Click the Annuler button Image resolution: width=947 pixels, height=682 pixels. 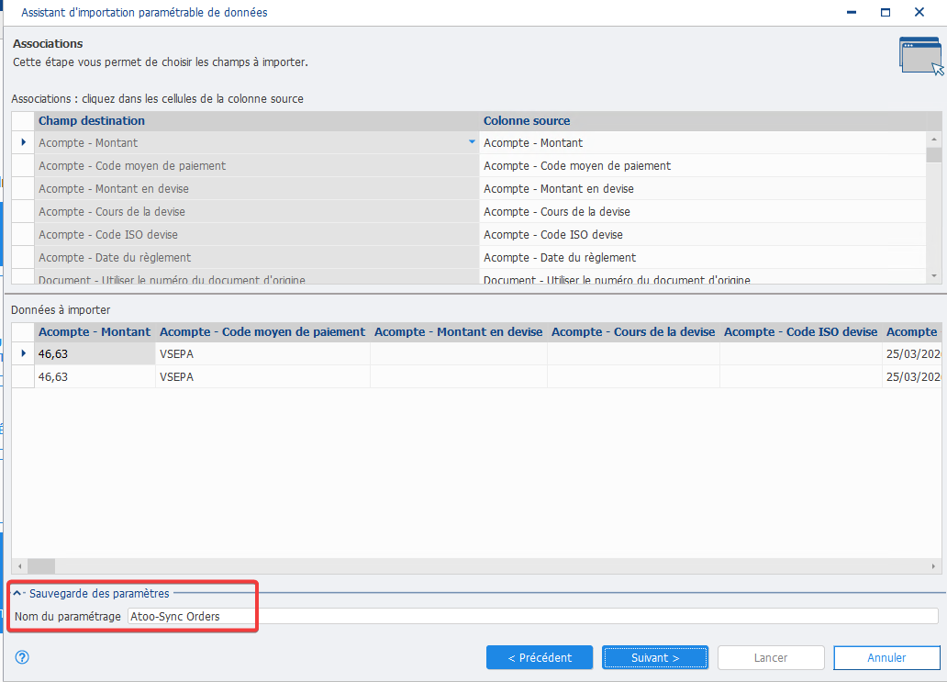point(886,658)
